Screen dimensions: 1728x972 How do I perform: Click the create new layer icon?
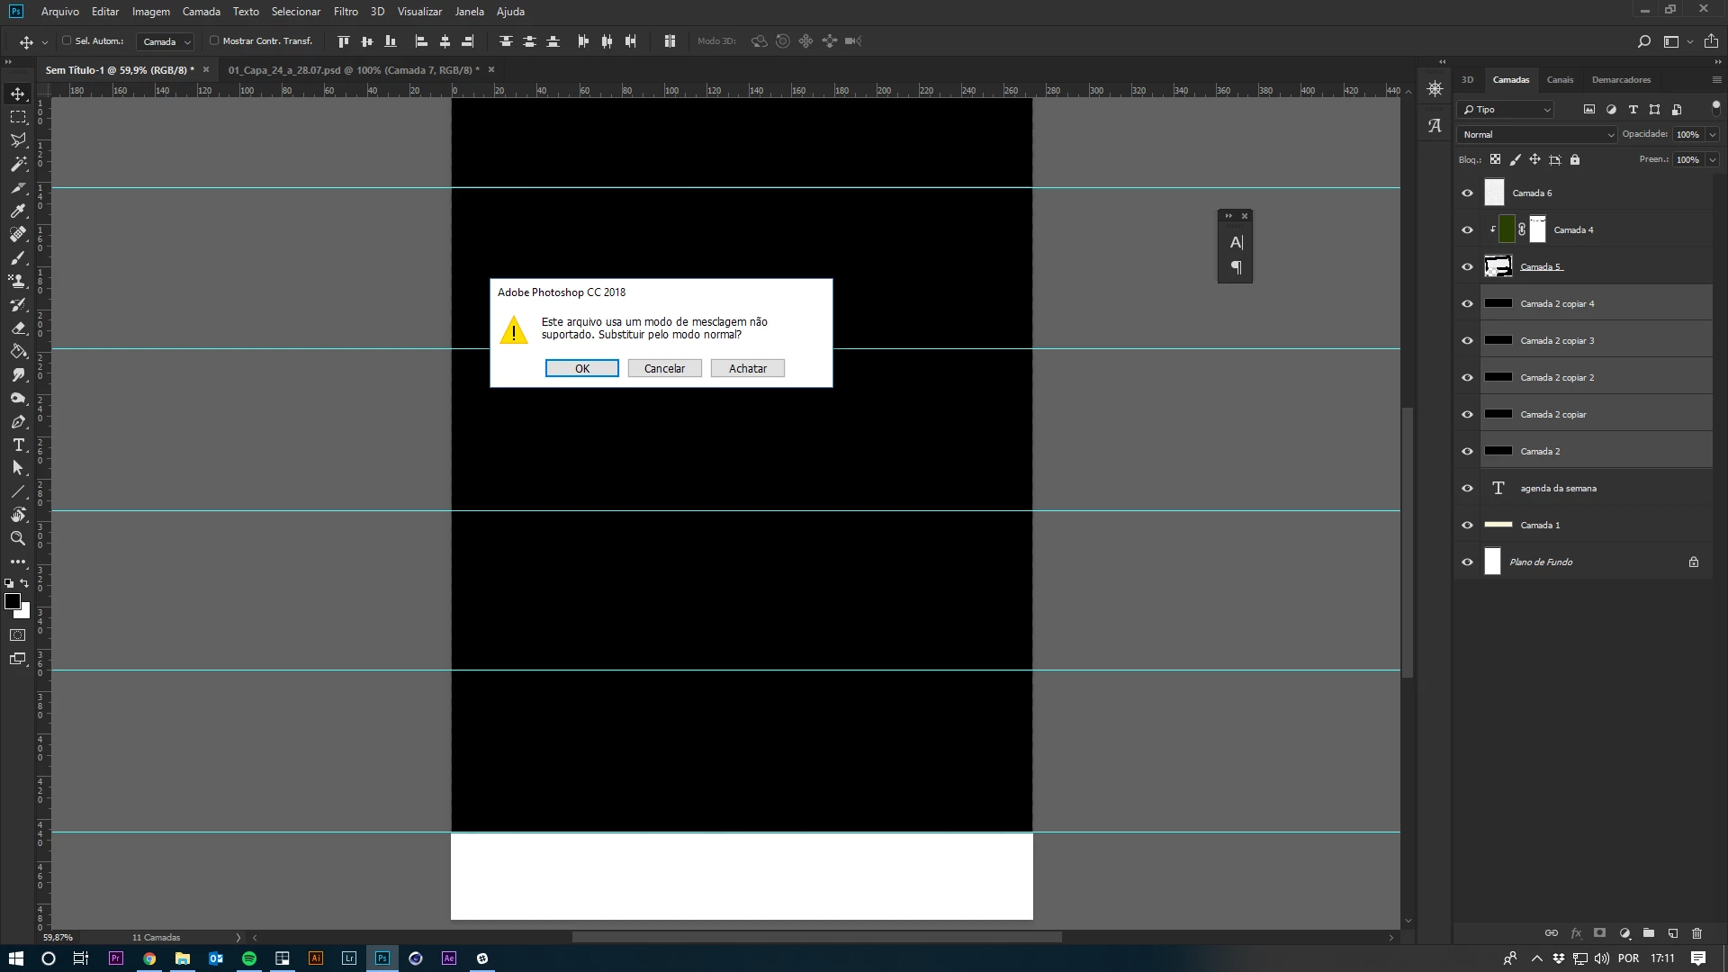pos(1673,933)
